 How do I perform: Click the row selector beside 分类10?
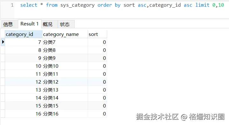tap(3, 66)
